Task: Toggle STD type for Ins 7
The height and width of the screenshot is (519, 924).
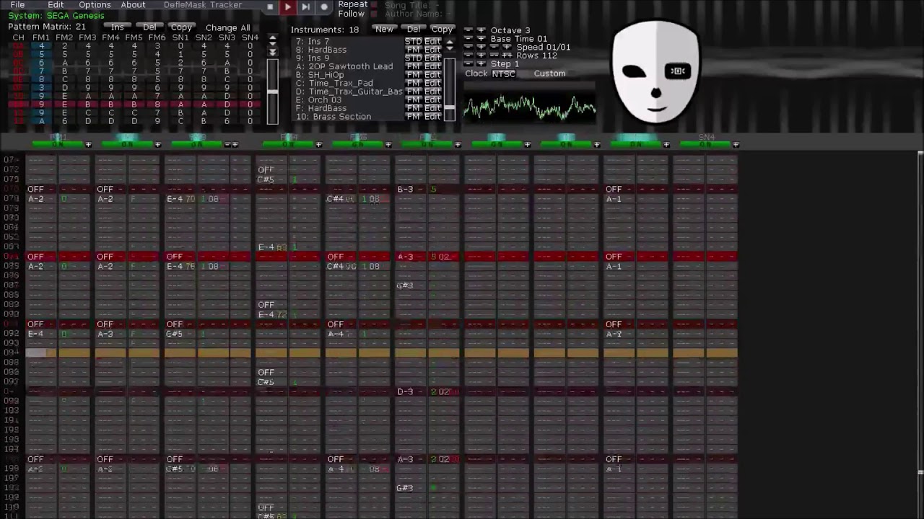Action: 413,41
